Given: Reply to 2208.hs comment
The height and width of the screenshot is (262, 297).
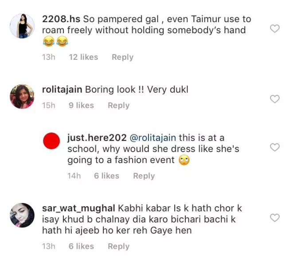Looking at the screenshot, I should tap(122, 57).
